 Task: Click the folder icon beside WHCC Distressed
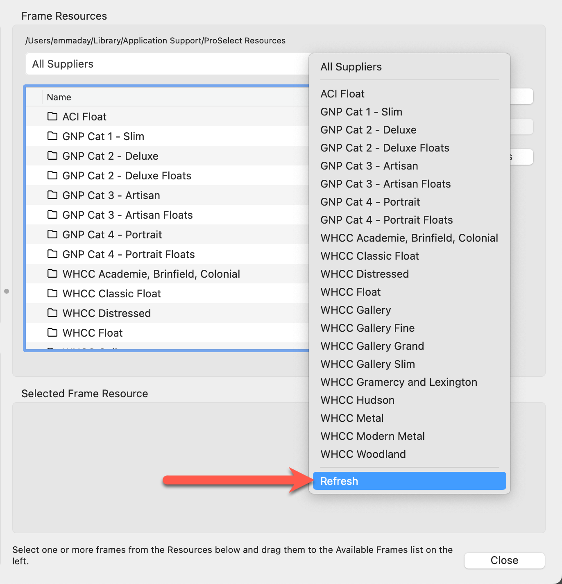pos(52,313)
